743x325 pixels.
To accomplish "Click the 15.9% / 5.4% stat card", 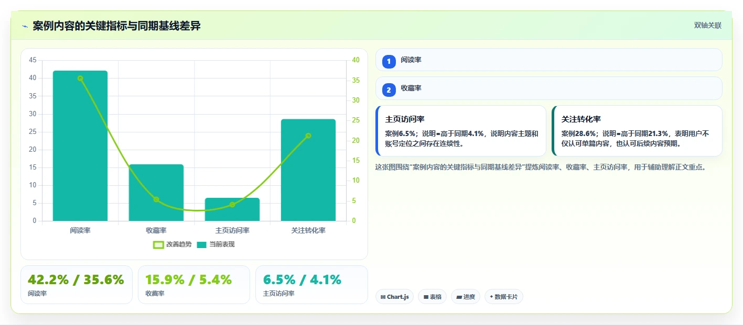I will [x=194, y=285].
